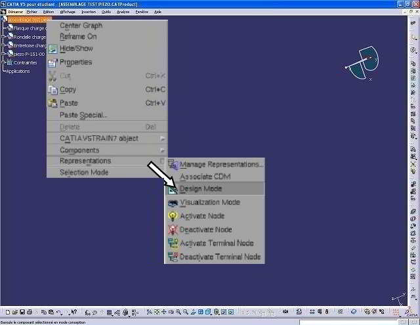Click the Properties icon in the context menu
Image resolution: width=420 pixels, height=325 pixels.
click(53, 62)
